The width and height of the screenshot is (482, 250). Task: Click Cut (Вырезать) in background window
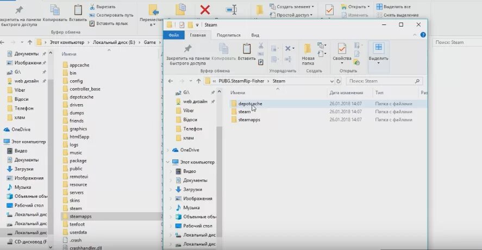click(x=102, y=7)
